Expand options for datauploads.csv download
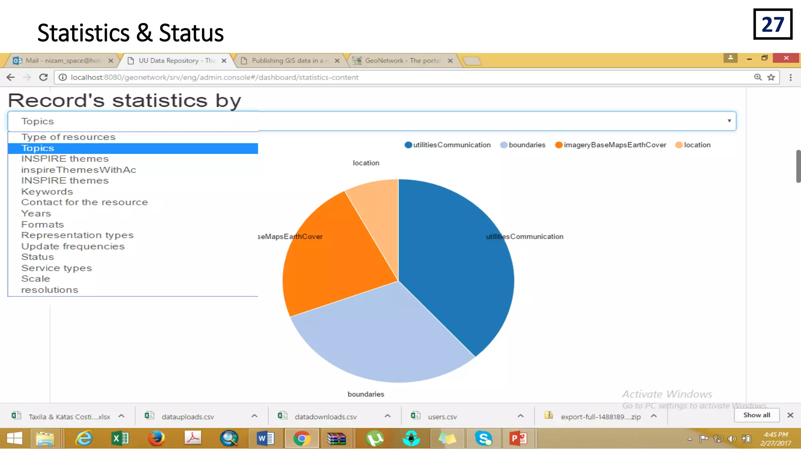Screen dimensions: 801x450 click(x=254, y=416)
